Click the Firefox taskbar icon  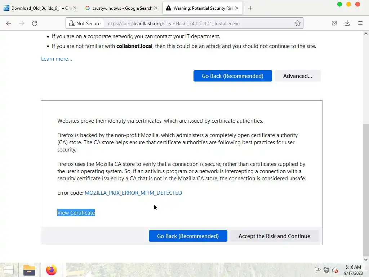click(51, 270)
